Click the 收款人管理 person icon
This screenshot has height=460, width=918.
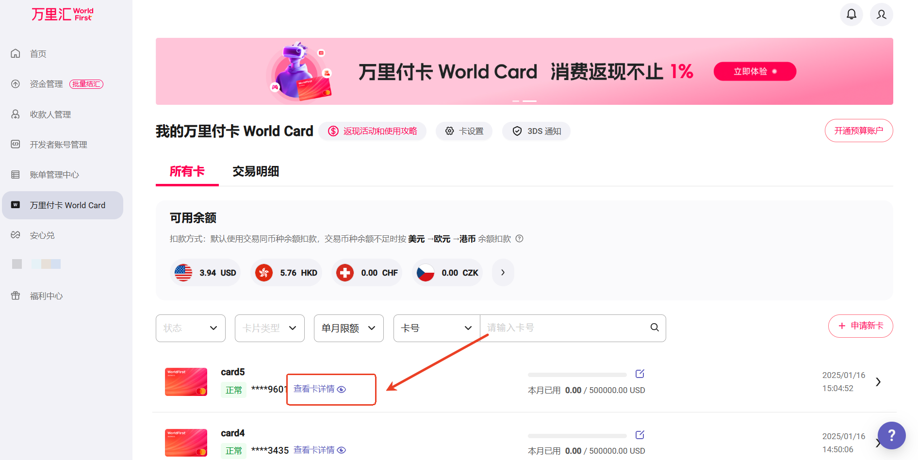(x=16, y=114)
